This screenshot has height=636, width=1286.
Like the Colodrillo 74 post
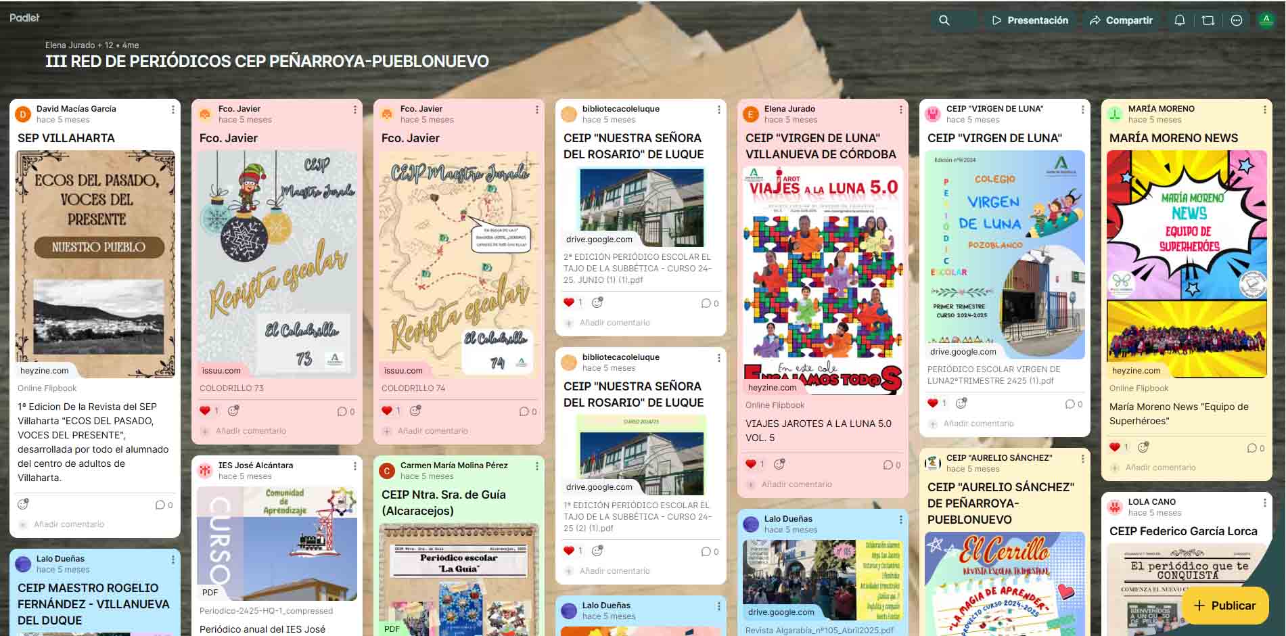[x=387, y=411]
